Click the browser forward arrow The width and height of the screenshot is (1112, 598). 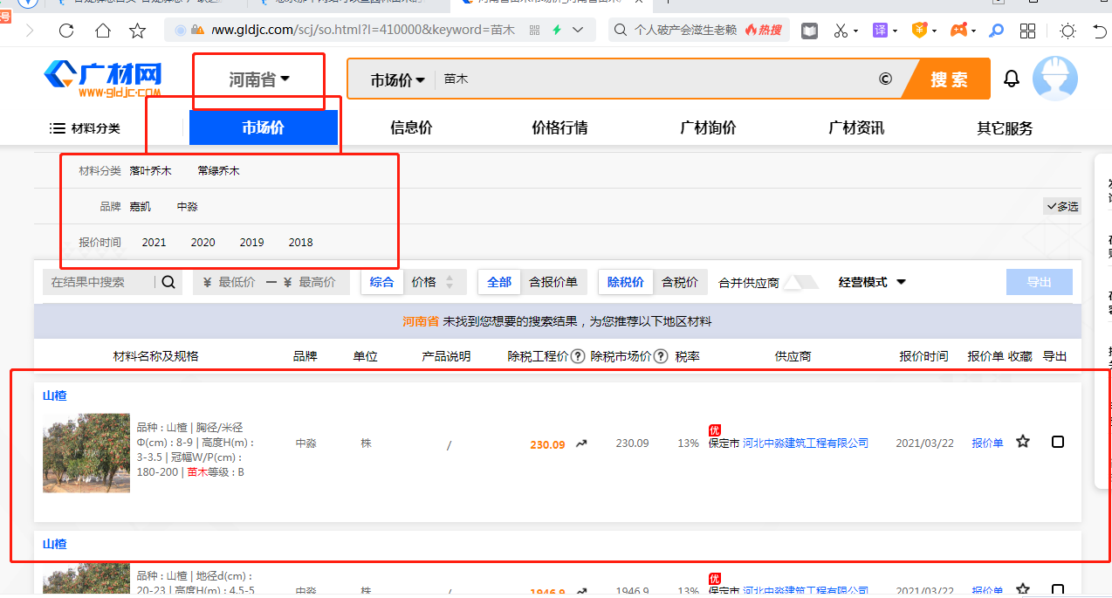[31, 31]
